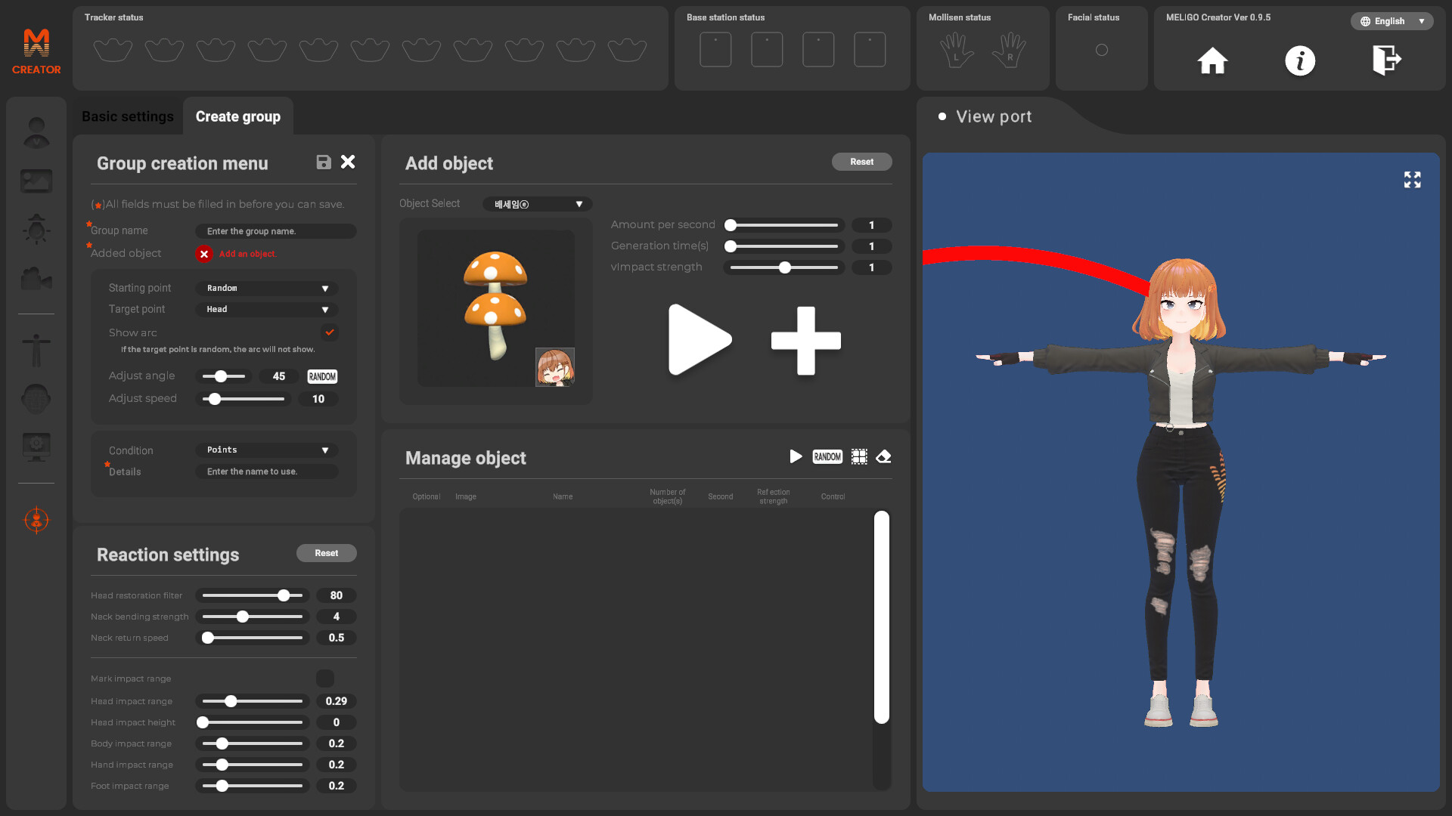
Task: Click the Details name input field
Action: (267, 471)
